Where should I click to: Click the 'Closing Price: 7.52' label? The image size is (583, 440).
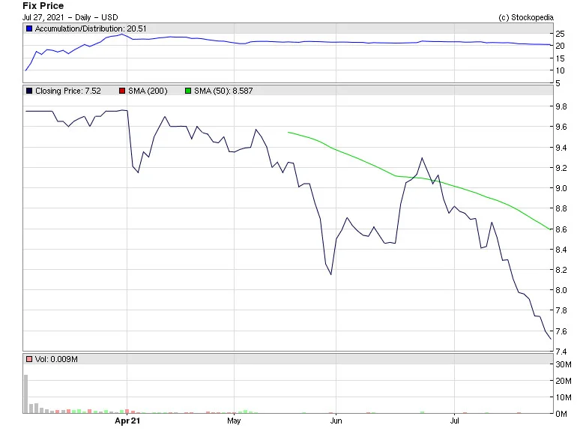coord(67,91)
